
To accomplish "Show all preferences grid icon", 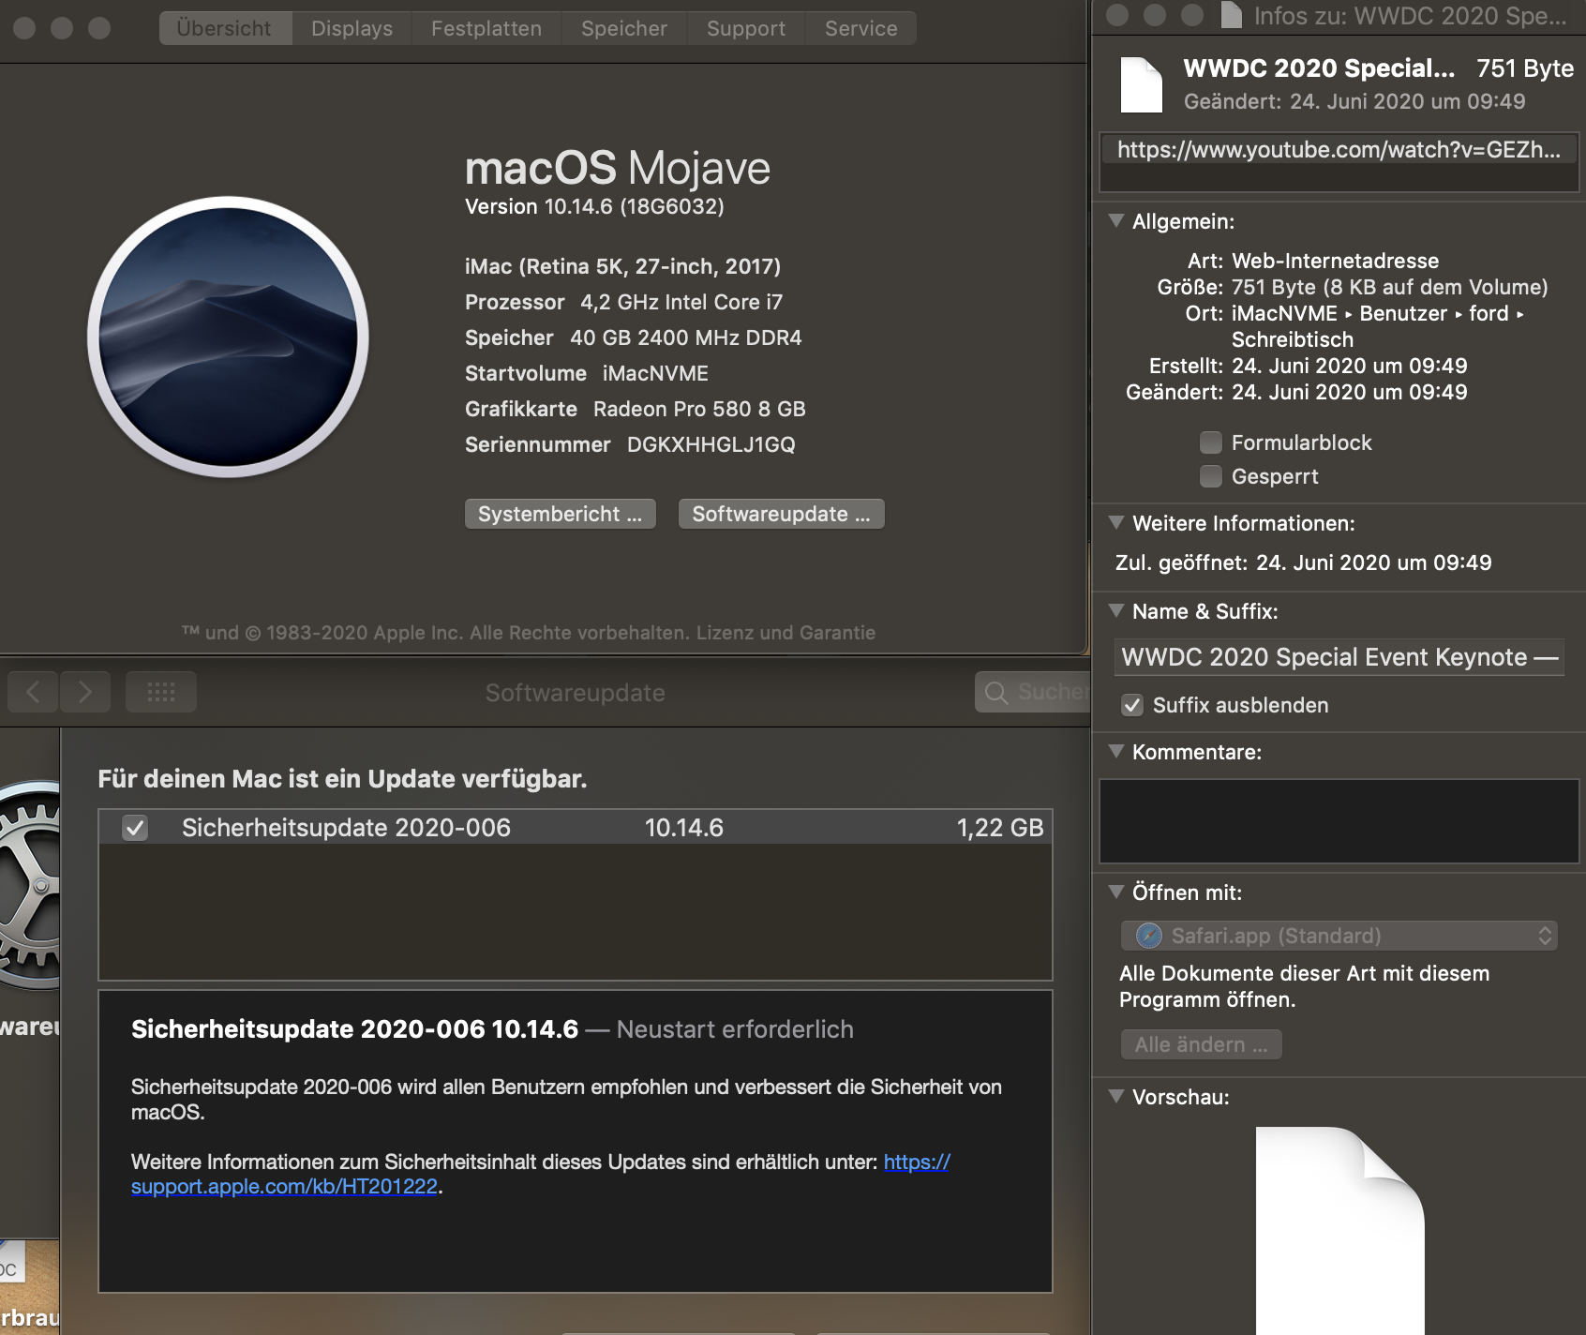I will point(161,692).
